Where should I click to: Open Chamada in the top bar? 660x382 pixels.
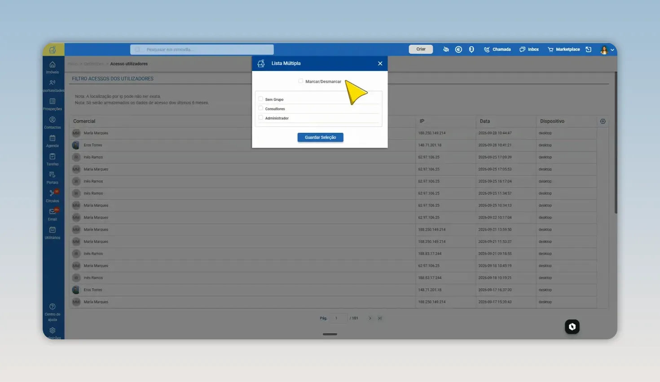[497, 49]
